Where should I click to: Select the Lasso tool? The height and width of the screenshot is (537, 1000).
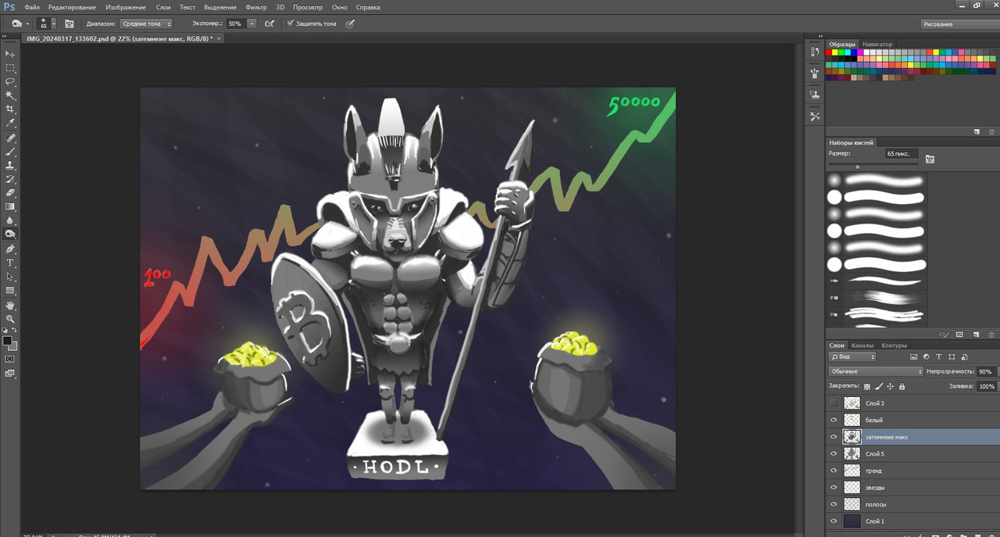point(10,81)
